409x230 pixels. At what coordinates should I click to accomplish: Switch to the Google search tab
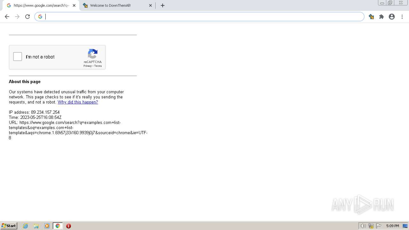[x=41, y=5]
